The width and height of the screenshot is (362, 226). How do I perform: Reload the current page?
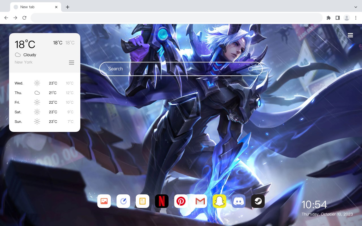[24, 18]
